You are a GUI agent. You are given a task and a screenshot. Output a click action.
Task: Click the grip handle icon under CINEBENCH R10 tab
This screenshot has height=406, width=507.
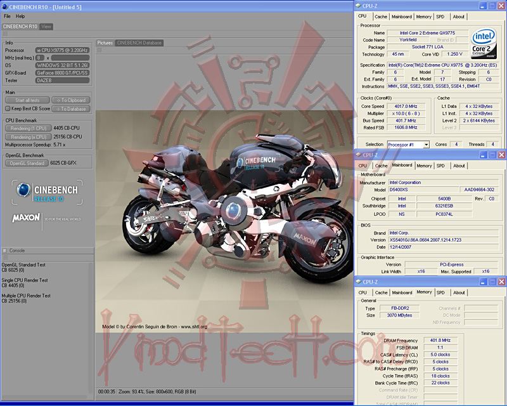point(5,34)
